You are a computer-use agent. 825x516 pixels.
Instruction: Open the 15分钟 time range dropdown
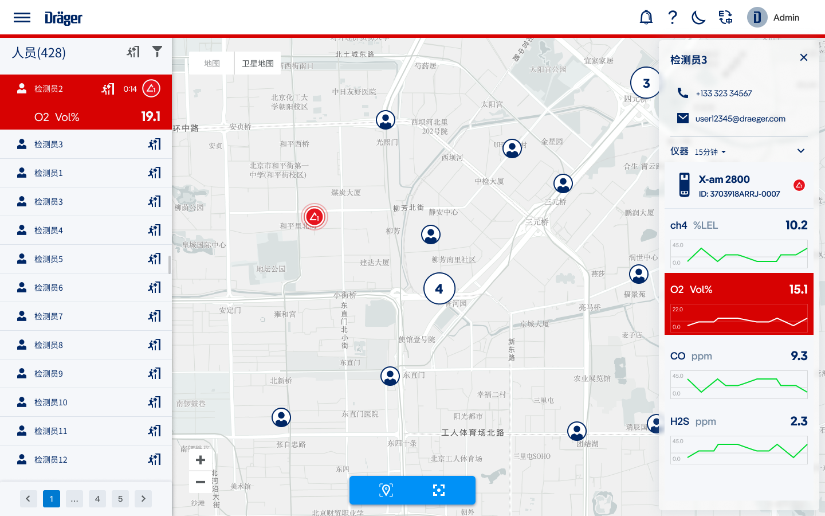[x=709, y=151]
